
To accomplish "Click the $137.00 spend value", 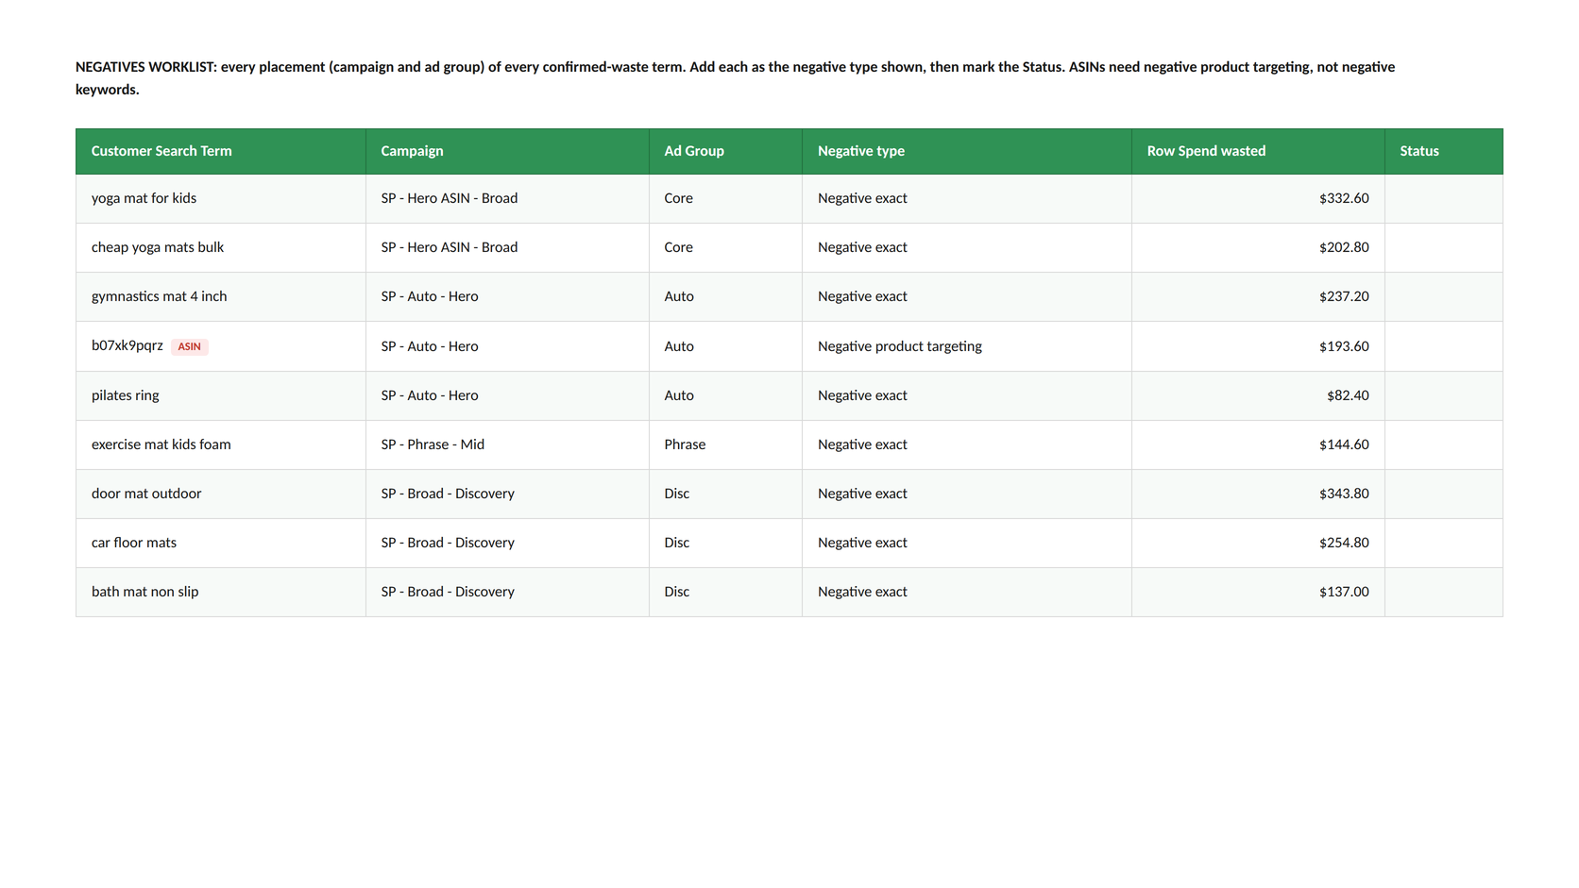I will point(1344,592).
